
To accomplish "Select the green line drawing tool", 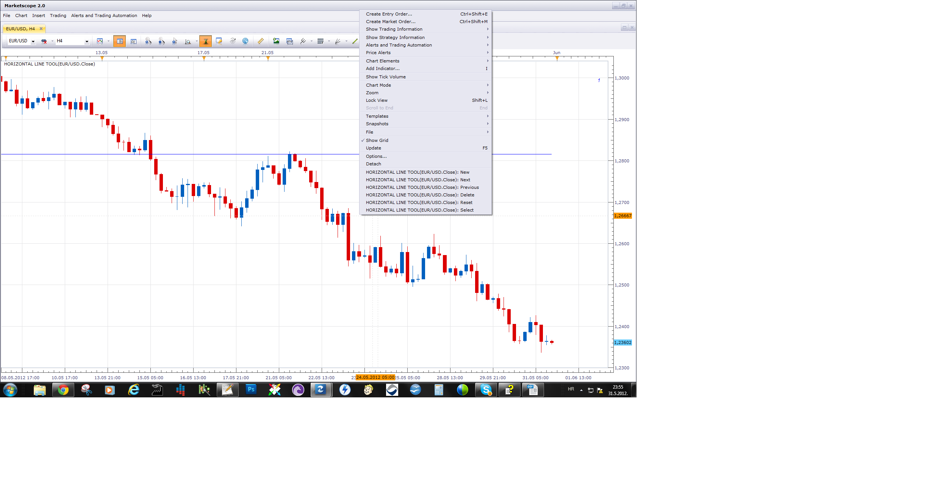I will pos(355,41).
